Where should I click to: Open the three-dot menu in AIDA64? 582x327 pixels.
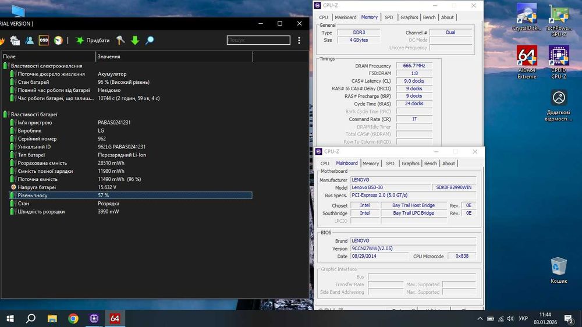pos(299,40)
